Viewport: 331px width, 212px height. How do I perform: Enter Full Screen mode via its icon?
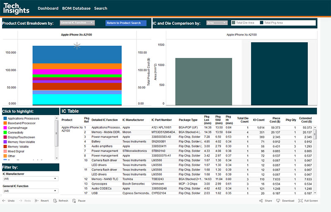(x=300, y=200)
